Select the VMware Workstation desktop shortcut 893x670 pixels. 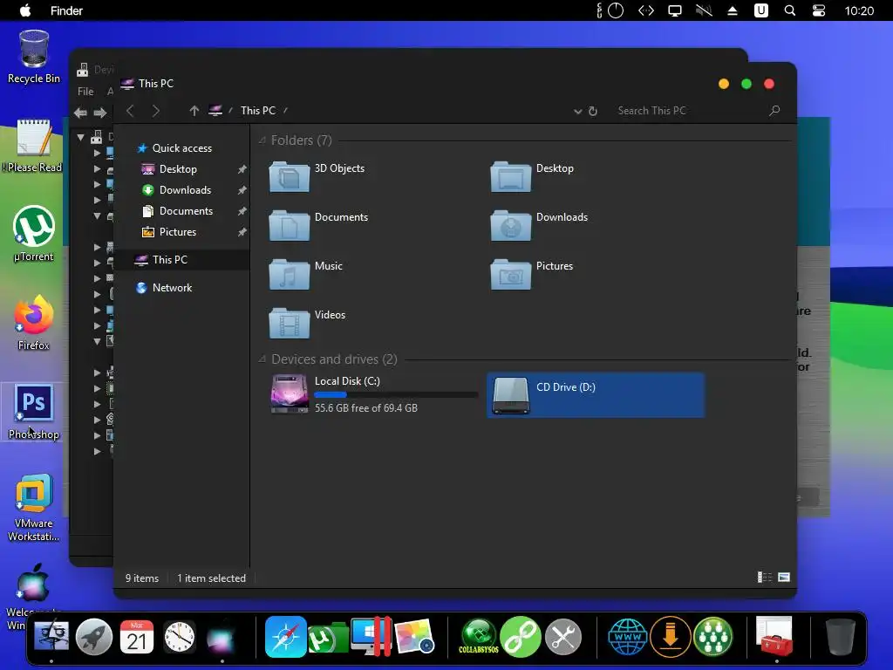(34, 507)
